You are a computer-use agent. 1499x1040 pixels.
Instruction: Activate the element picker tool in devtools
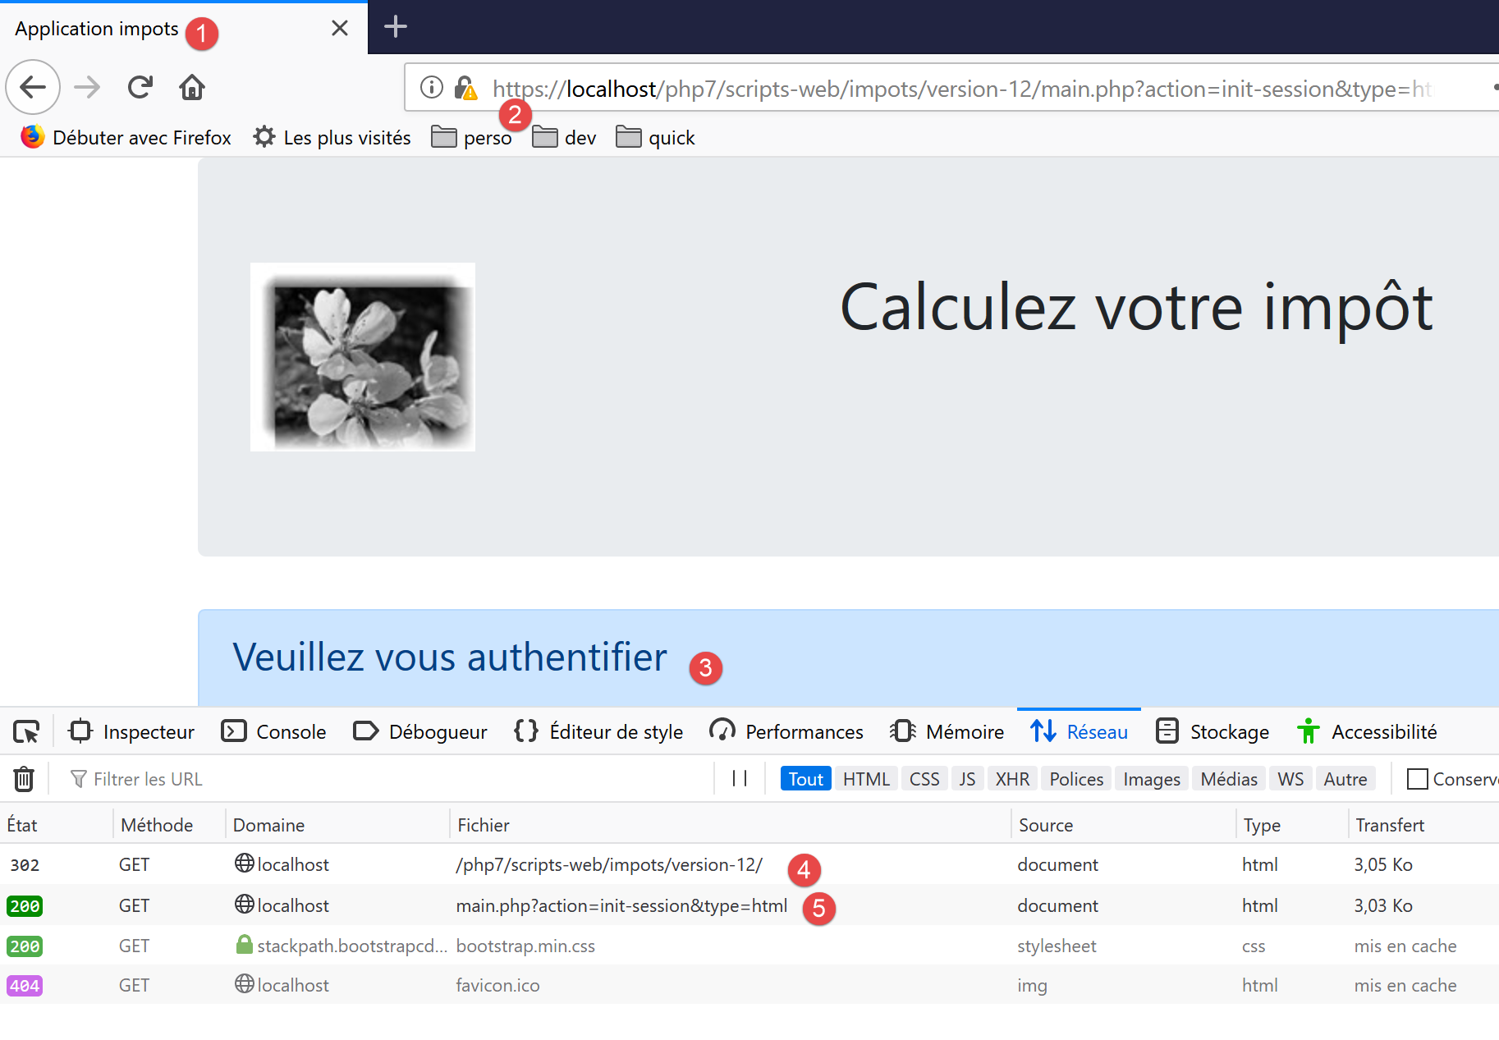[26, 731]
